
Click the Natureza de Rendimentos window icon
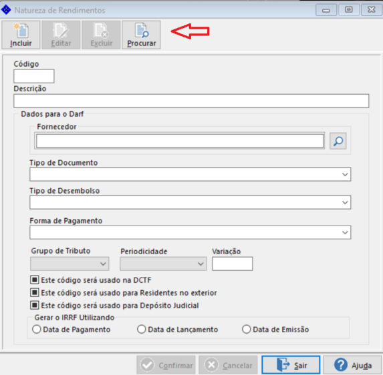click(x=6, y=10)
